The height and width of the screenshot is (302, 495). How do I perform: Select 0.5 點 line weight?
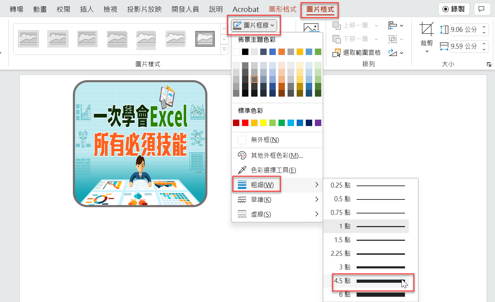[366, 199]
